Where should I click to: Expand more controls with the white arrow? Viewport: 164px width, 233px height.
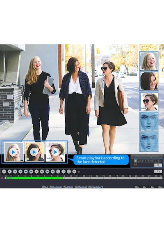(79, 172)
